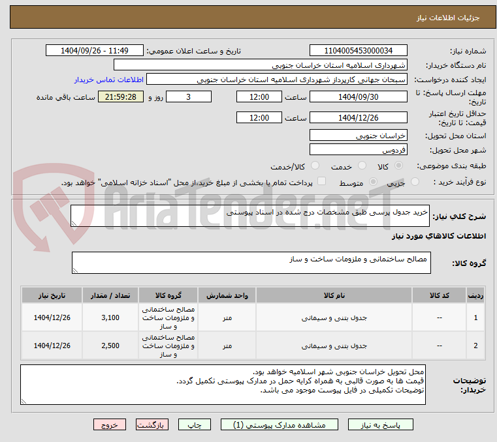
Task: Click the واحد شمارش column header
Action: pyautogui.click(x=227, y=295)
